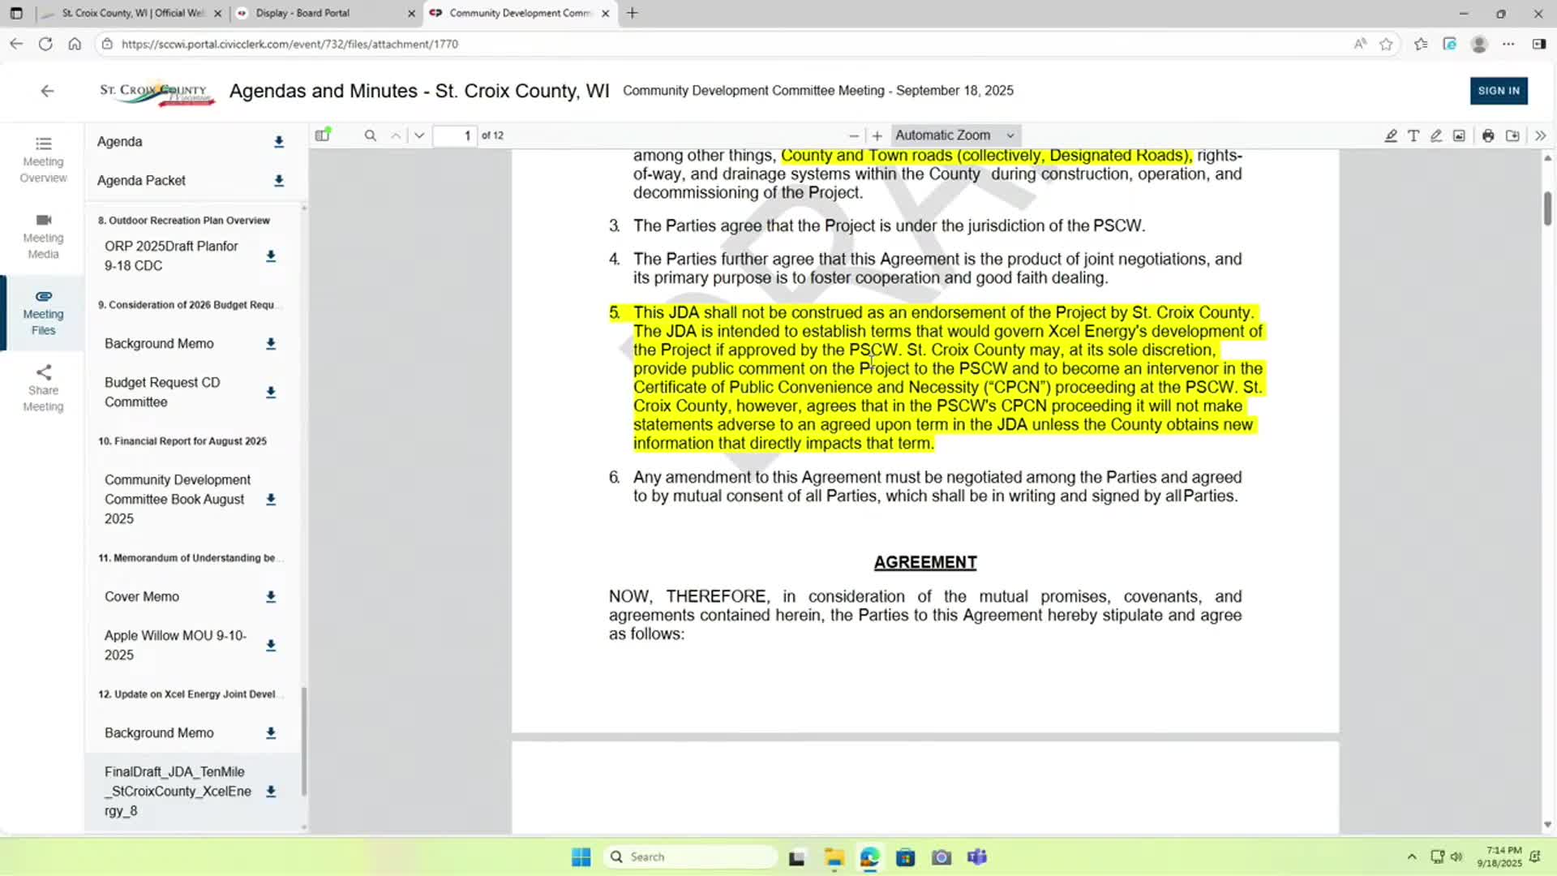Viewport: 1557px width, 876px height.
Task: Close the Community Development Committee tab
Action: pos(606,14)
